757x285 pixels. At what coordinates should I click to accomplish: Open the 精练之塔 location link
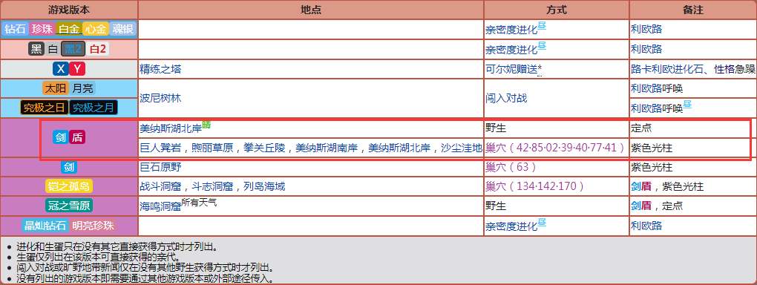161,70
